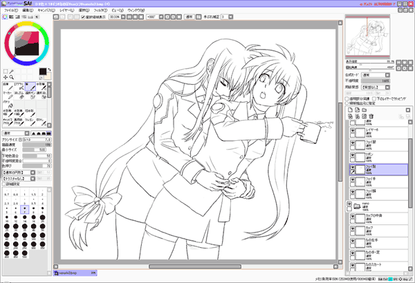Open the フィルタ (Filter) menu
Viewport: 415px width, 283px height.
click(100, 10)
